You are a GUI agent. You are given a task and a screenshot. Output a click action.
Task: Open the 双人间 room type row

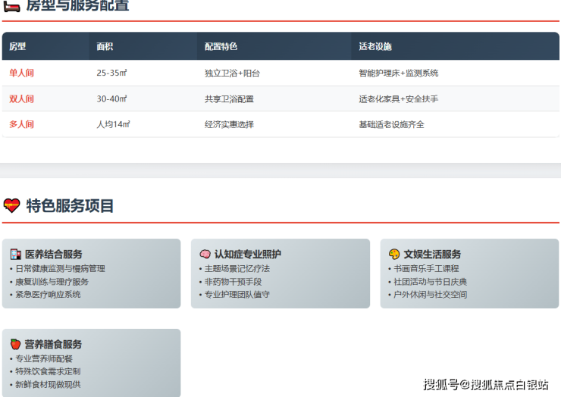21,99
